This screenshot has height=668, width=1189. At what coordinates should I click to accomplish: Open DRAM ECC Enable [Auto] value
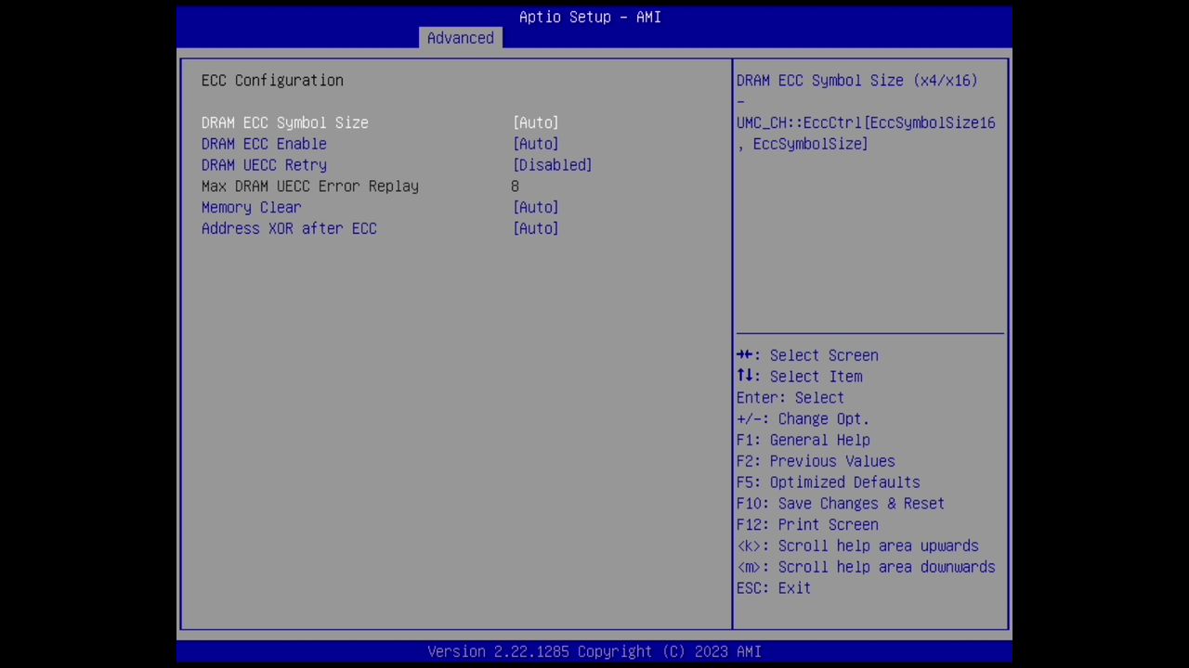pyautogui.click(x=536, y=144)
